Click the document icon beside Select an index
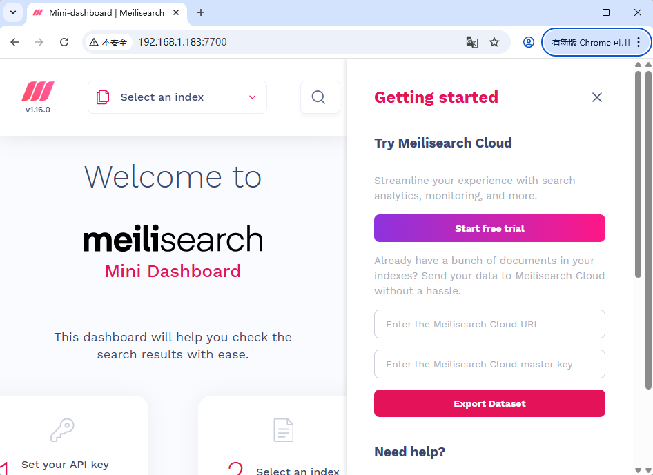 [104, 97]
